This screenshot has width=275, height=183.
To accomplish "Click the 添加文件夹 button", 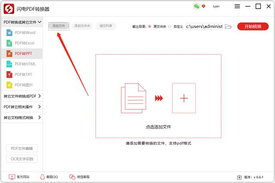I will [x=82, y=26].
